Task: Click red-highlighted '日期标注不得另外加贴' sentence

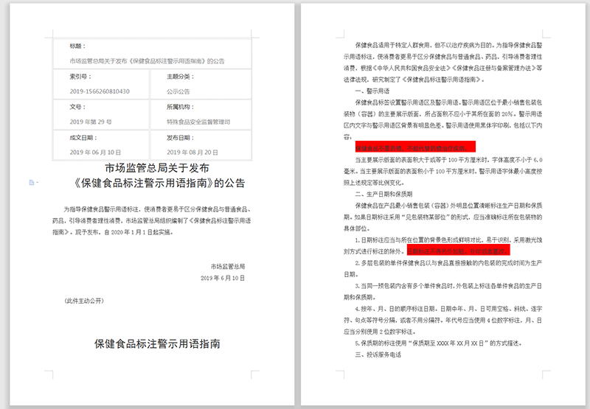Action: (x=458, y=250)
